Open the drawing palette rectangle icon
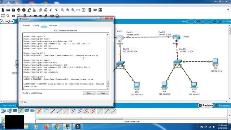 click(x=78, y=10)
